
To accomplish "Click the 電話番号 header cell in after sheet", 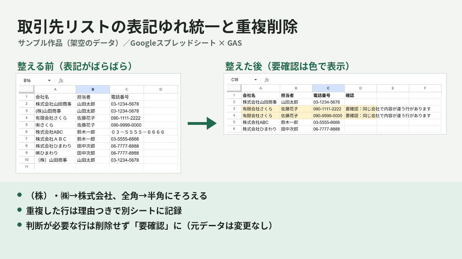I will 328,95.
